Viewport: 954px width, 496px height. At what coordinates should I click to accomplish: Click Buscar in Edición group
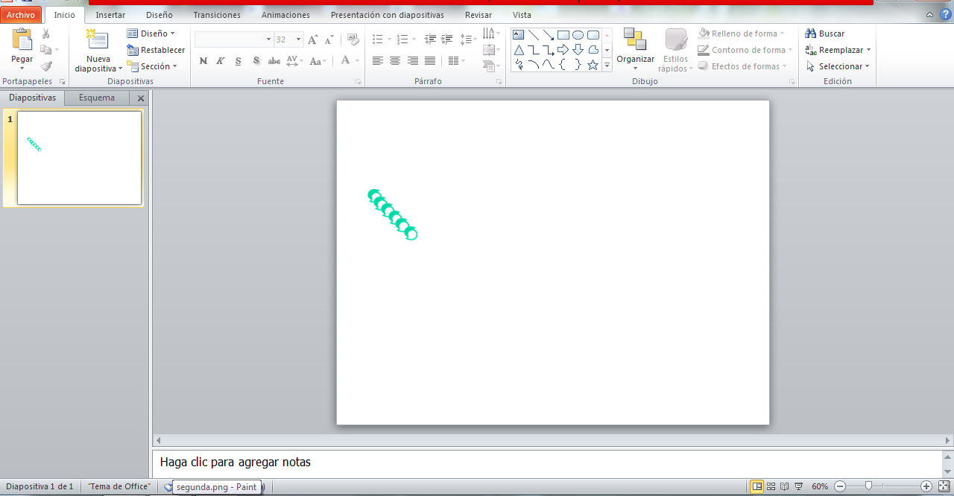825,34
